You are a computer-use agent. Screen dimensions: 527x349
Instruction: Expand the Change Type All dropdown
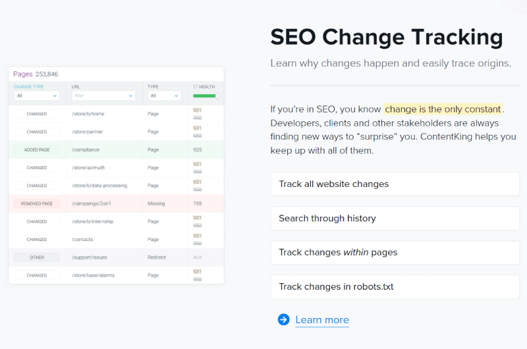point(37,95)
